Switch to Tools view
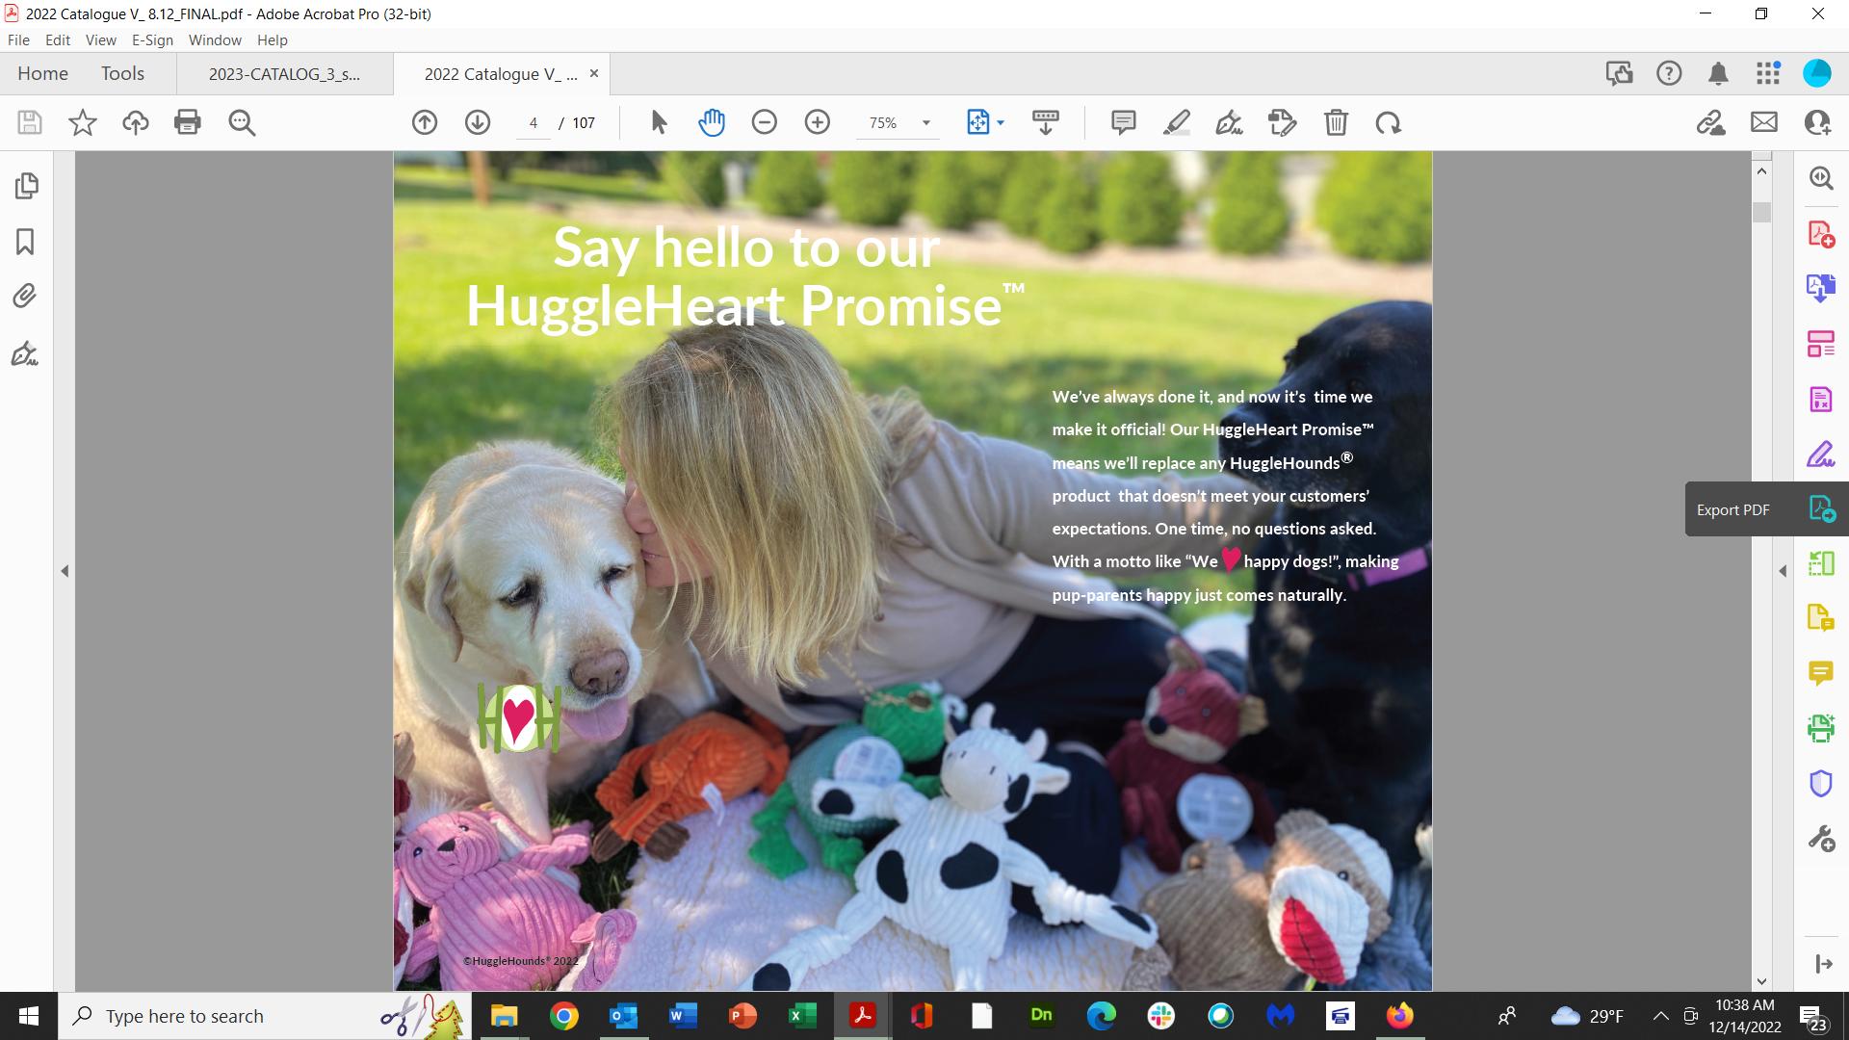The width and height of the screenshot is (1849, 1040). click(x=122, y=73)
